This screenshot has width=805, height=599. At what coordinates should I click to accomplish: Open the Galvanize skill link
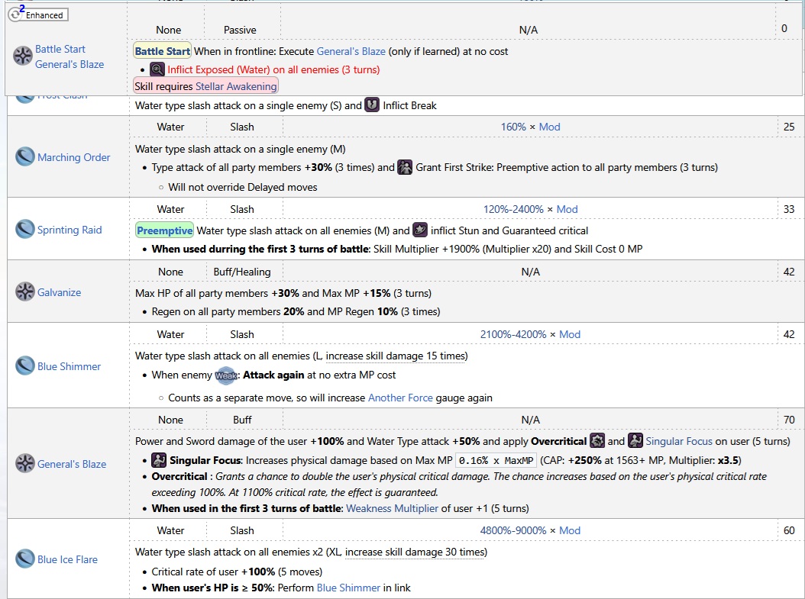59,292
